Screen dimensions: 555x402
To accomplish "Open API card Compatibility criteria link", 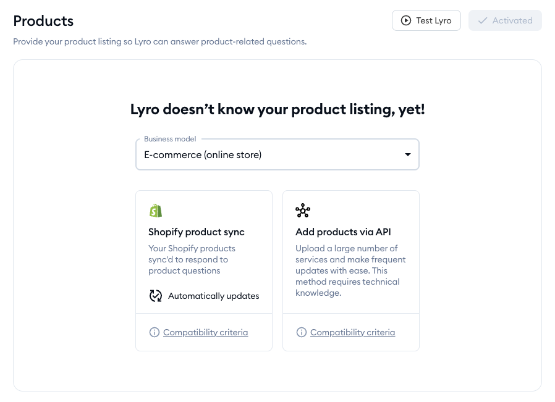I will [x=352, y=332].
